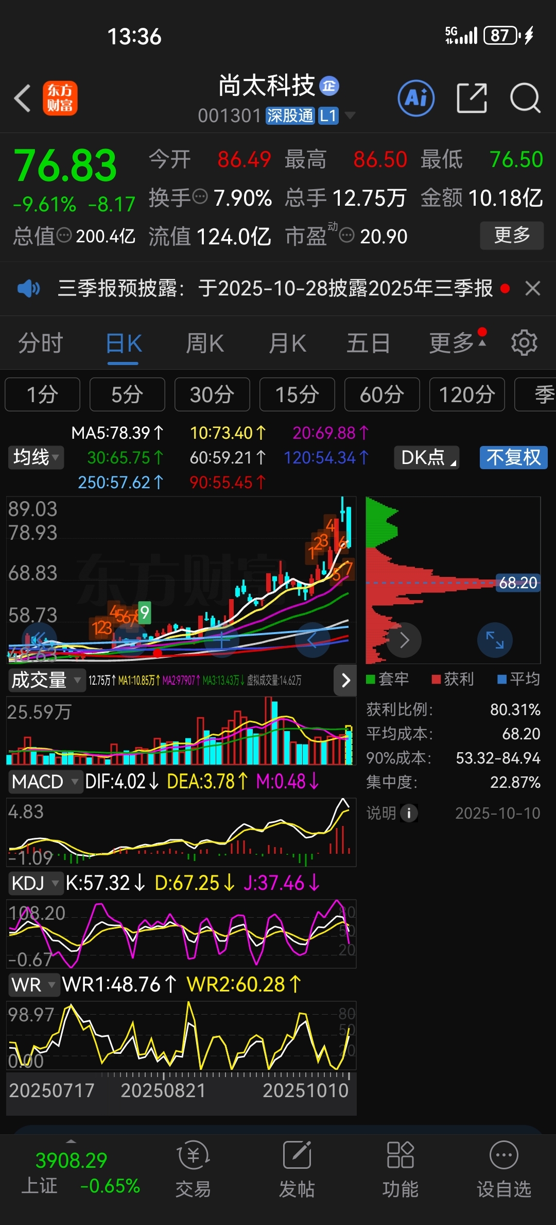The height and width of the screenshot is (1225, 556).
Task: Open the 成交量 indicator dropdown
Action: click(46, 680)
